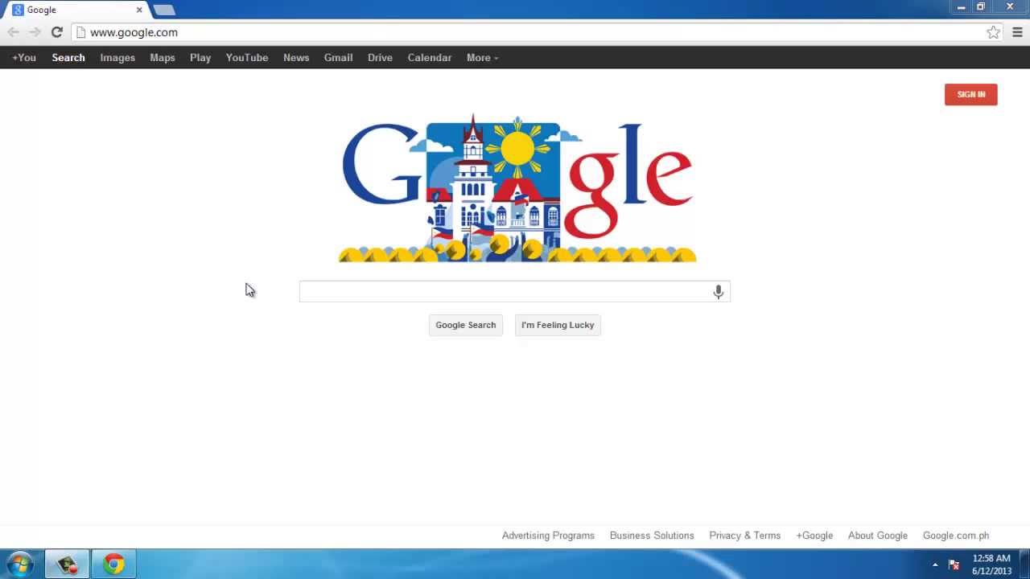Select the Google browser tab
This screenshot has height=579, width=1030.
tap(76, 10)
